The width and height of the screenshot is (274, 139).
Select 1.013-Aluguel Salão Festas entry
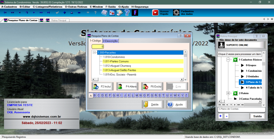[119, 70]
